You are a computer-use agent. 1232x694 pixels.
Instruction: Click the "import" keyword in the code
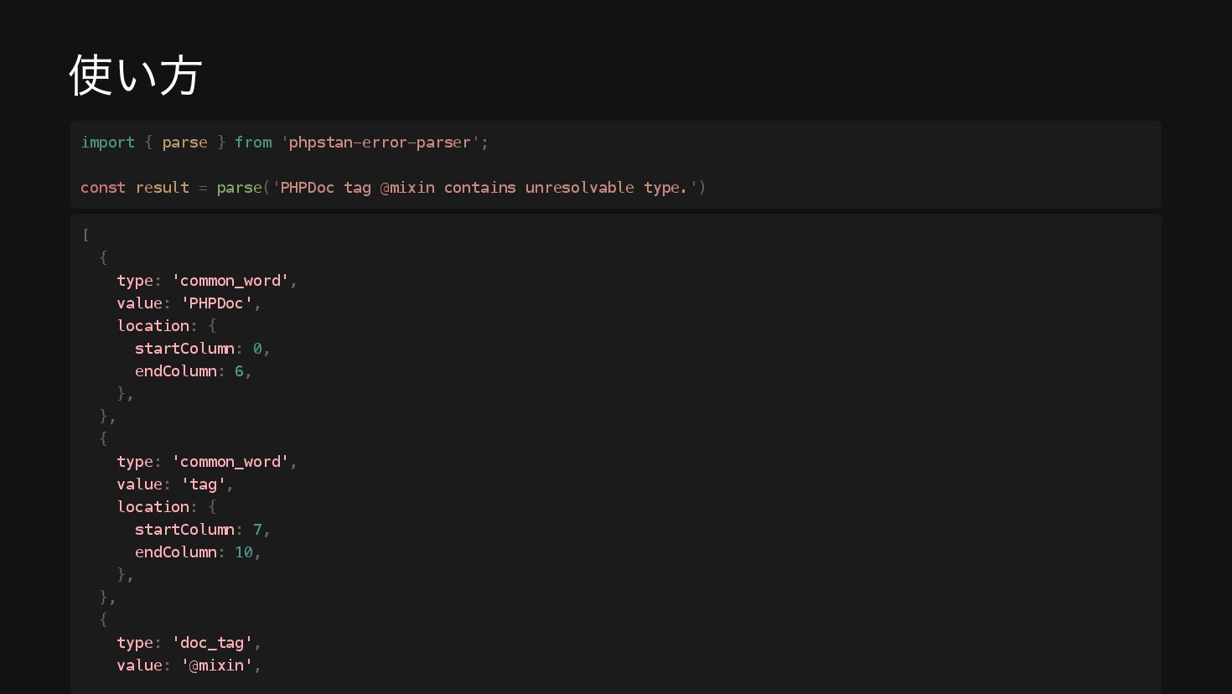[107, 142]
